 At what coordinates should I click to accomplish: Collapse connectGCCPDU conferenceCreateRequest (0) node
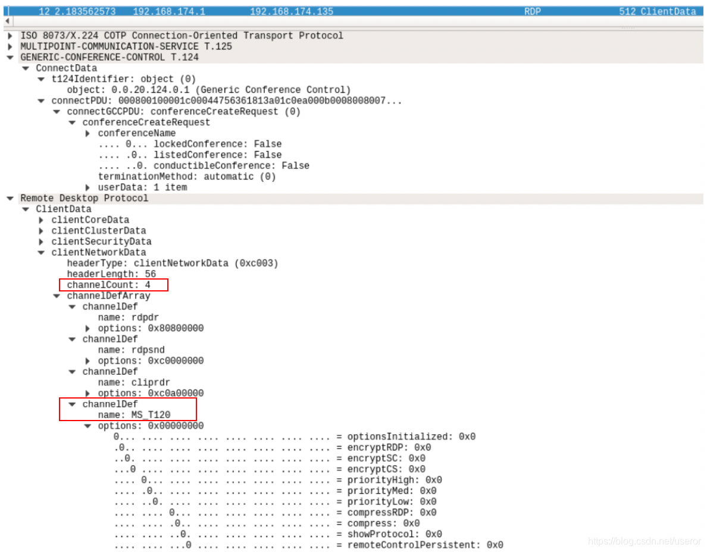[x=57, y=111]
